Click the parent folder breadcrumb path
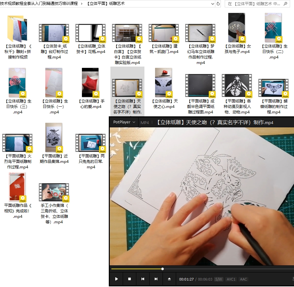This screenshot has width=294, height=287. pos(39,4)
